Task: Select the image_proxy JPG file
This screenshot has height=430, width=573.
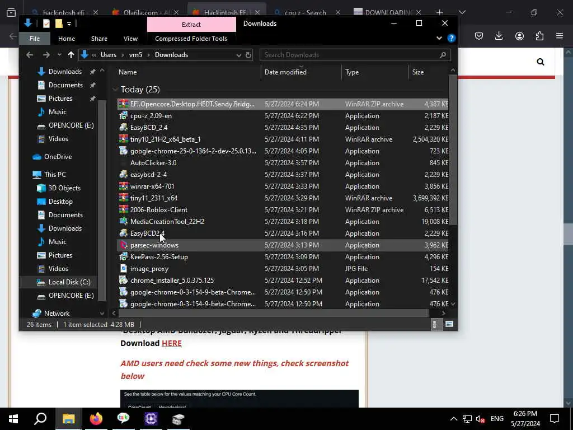Action: [149, 269]
